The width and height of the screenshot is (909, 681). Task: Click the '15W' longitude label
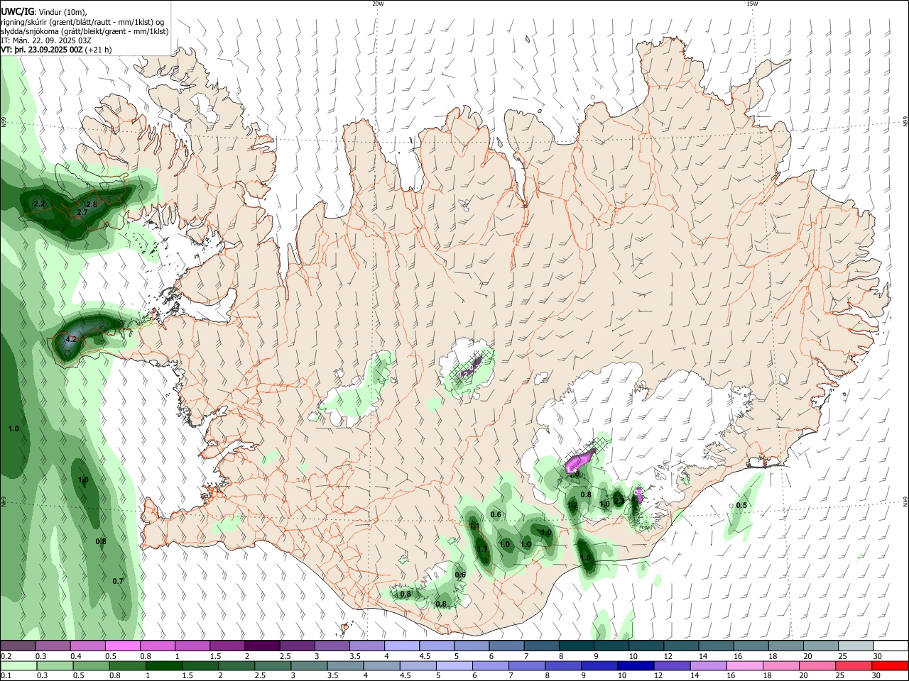click(752, 4)
